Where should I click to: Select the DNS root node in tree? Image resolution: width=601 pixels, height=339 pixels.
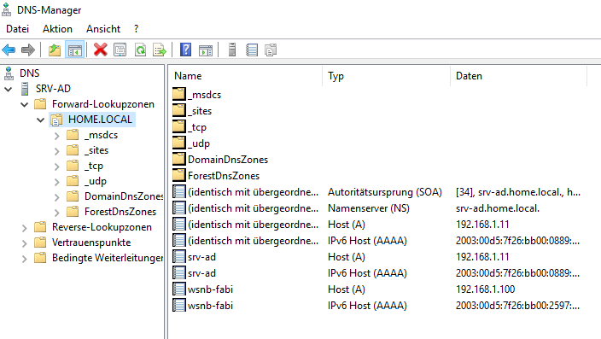click(30, 73)
